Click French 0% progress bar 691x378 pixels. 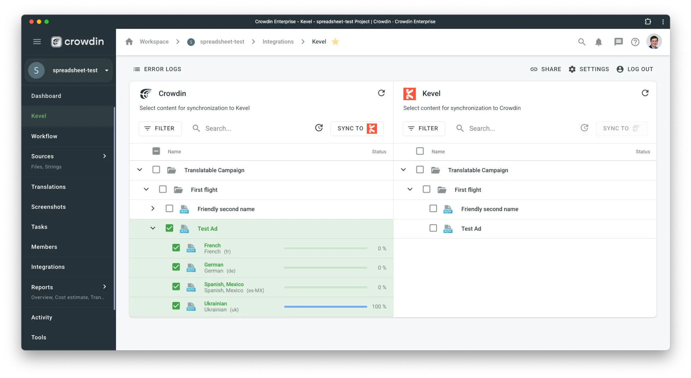pyautogui.click(x=325, y=248)
